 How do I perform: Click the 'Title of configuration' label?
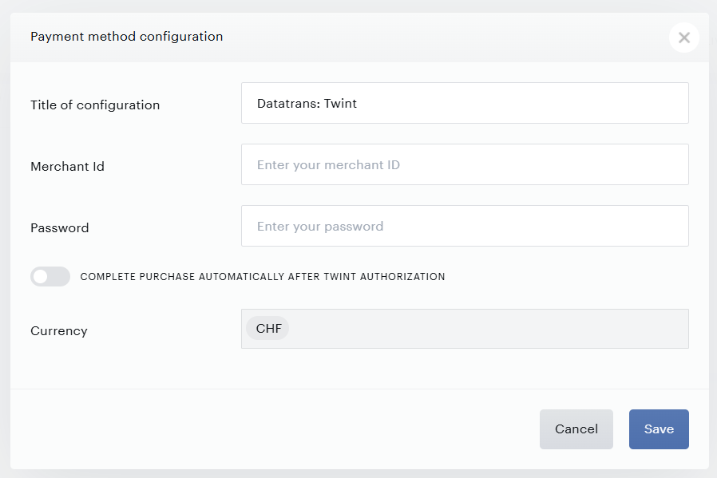point(95,105)
